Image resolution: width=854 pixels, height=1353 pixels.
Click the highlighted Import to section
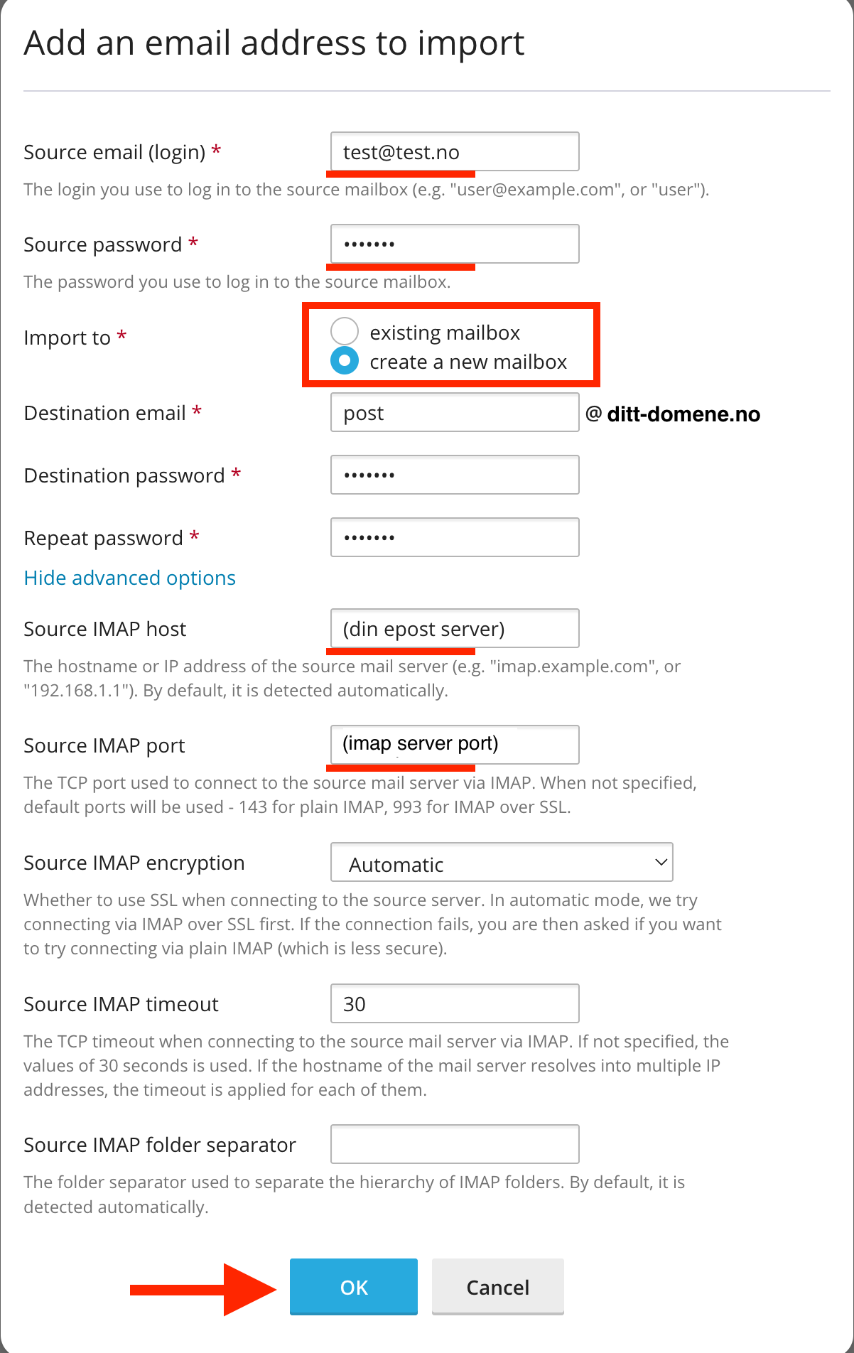click(x=450, y=345)
